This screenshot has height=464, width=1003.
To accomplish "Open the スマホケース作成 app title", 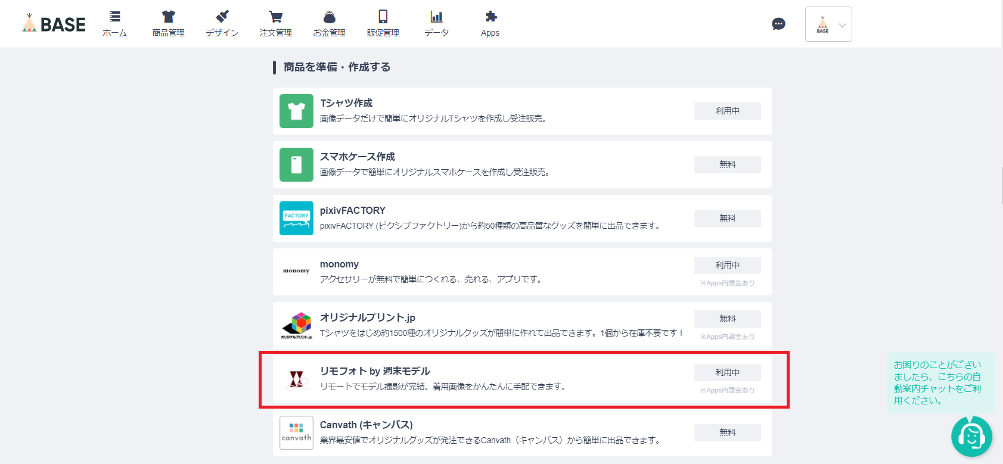I will click(358, 157).
